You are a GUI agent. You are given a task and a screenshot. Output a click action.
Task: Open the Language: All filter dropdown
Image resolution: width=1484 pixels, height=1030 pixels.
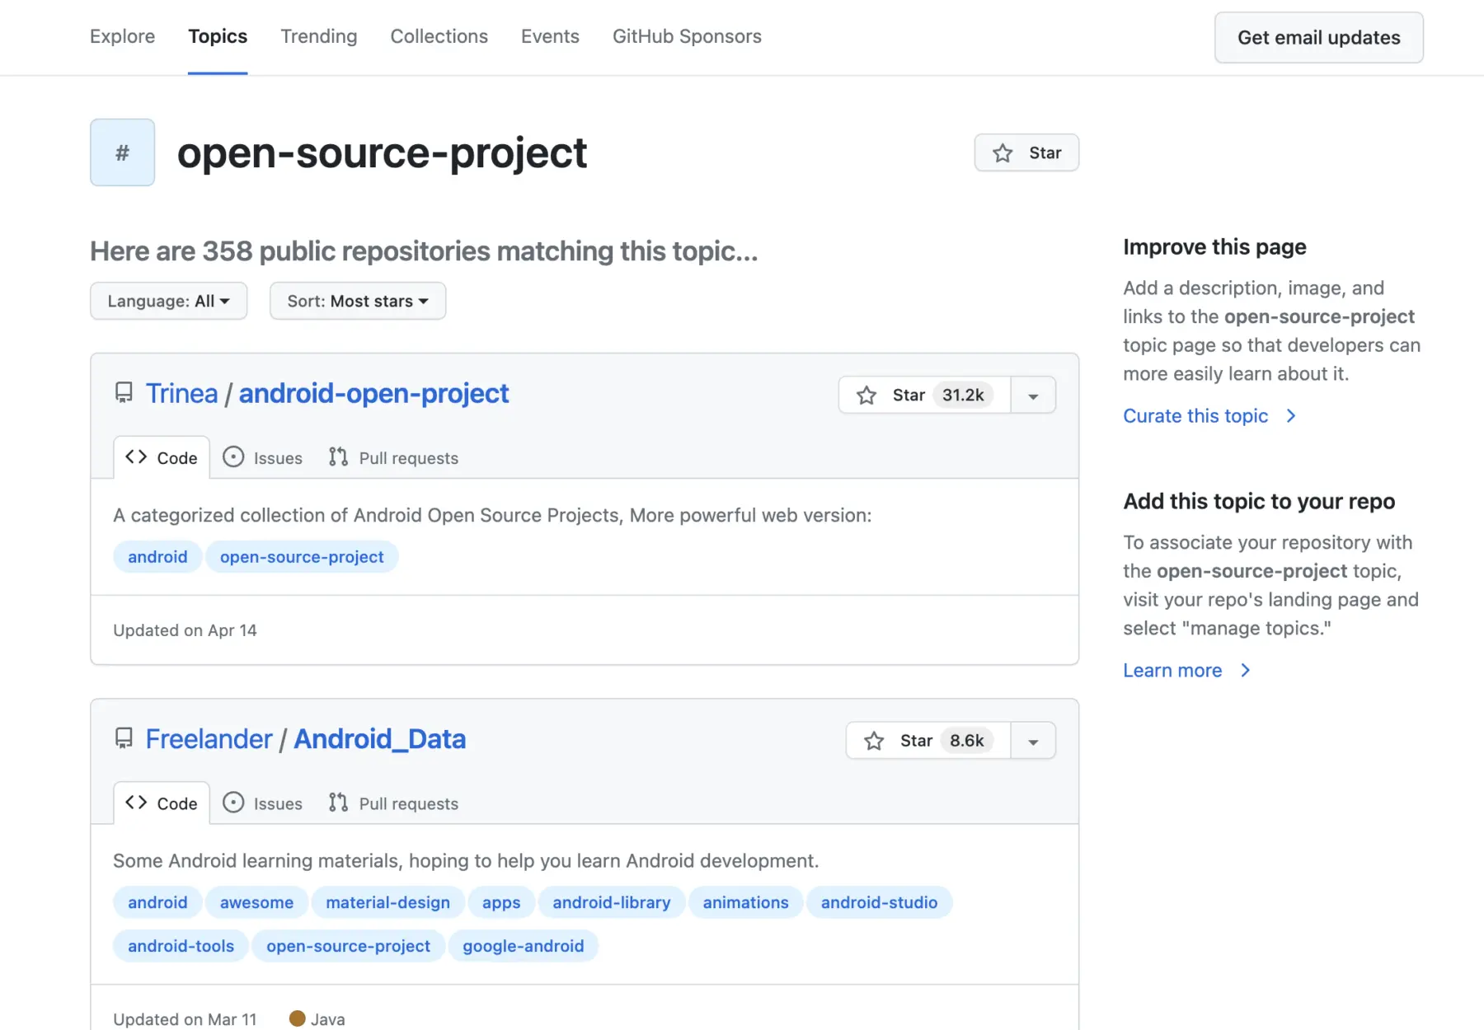click(168, 301)
